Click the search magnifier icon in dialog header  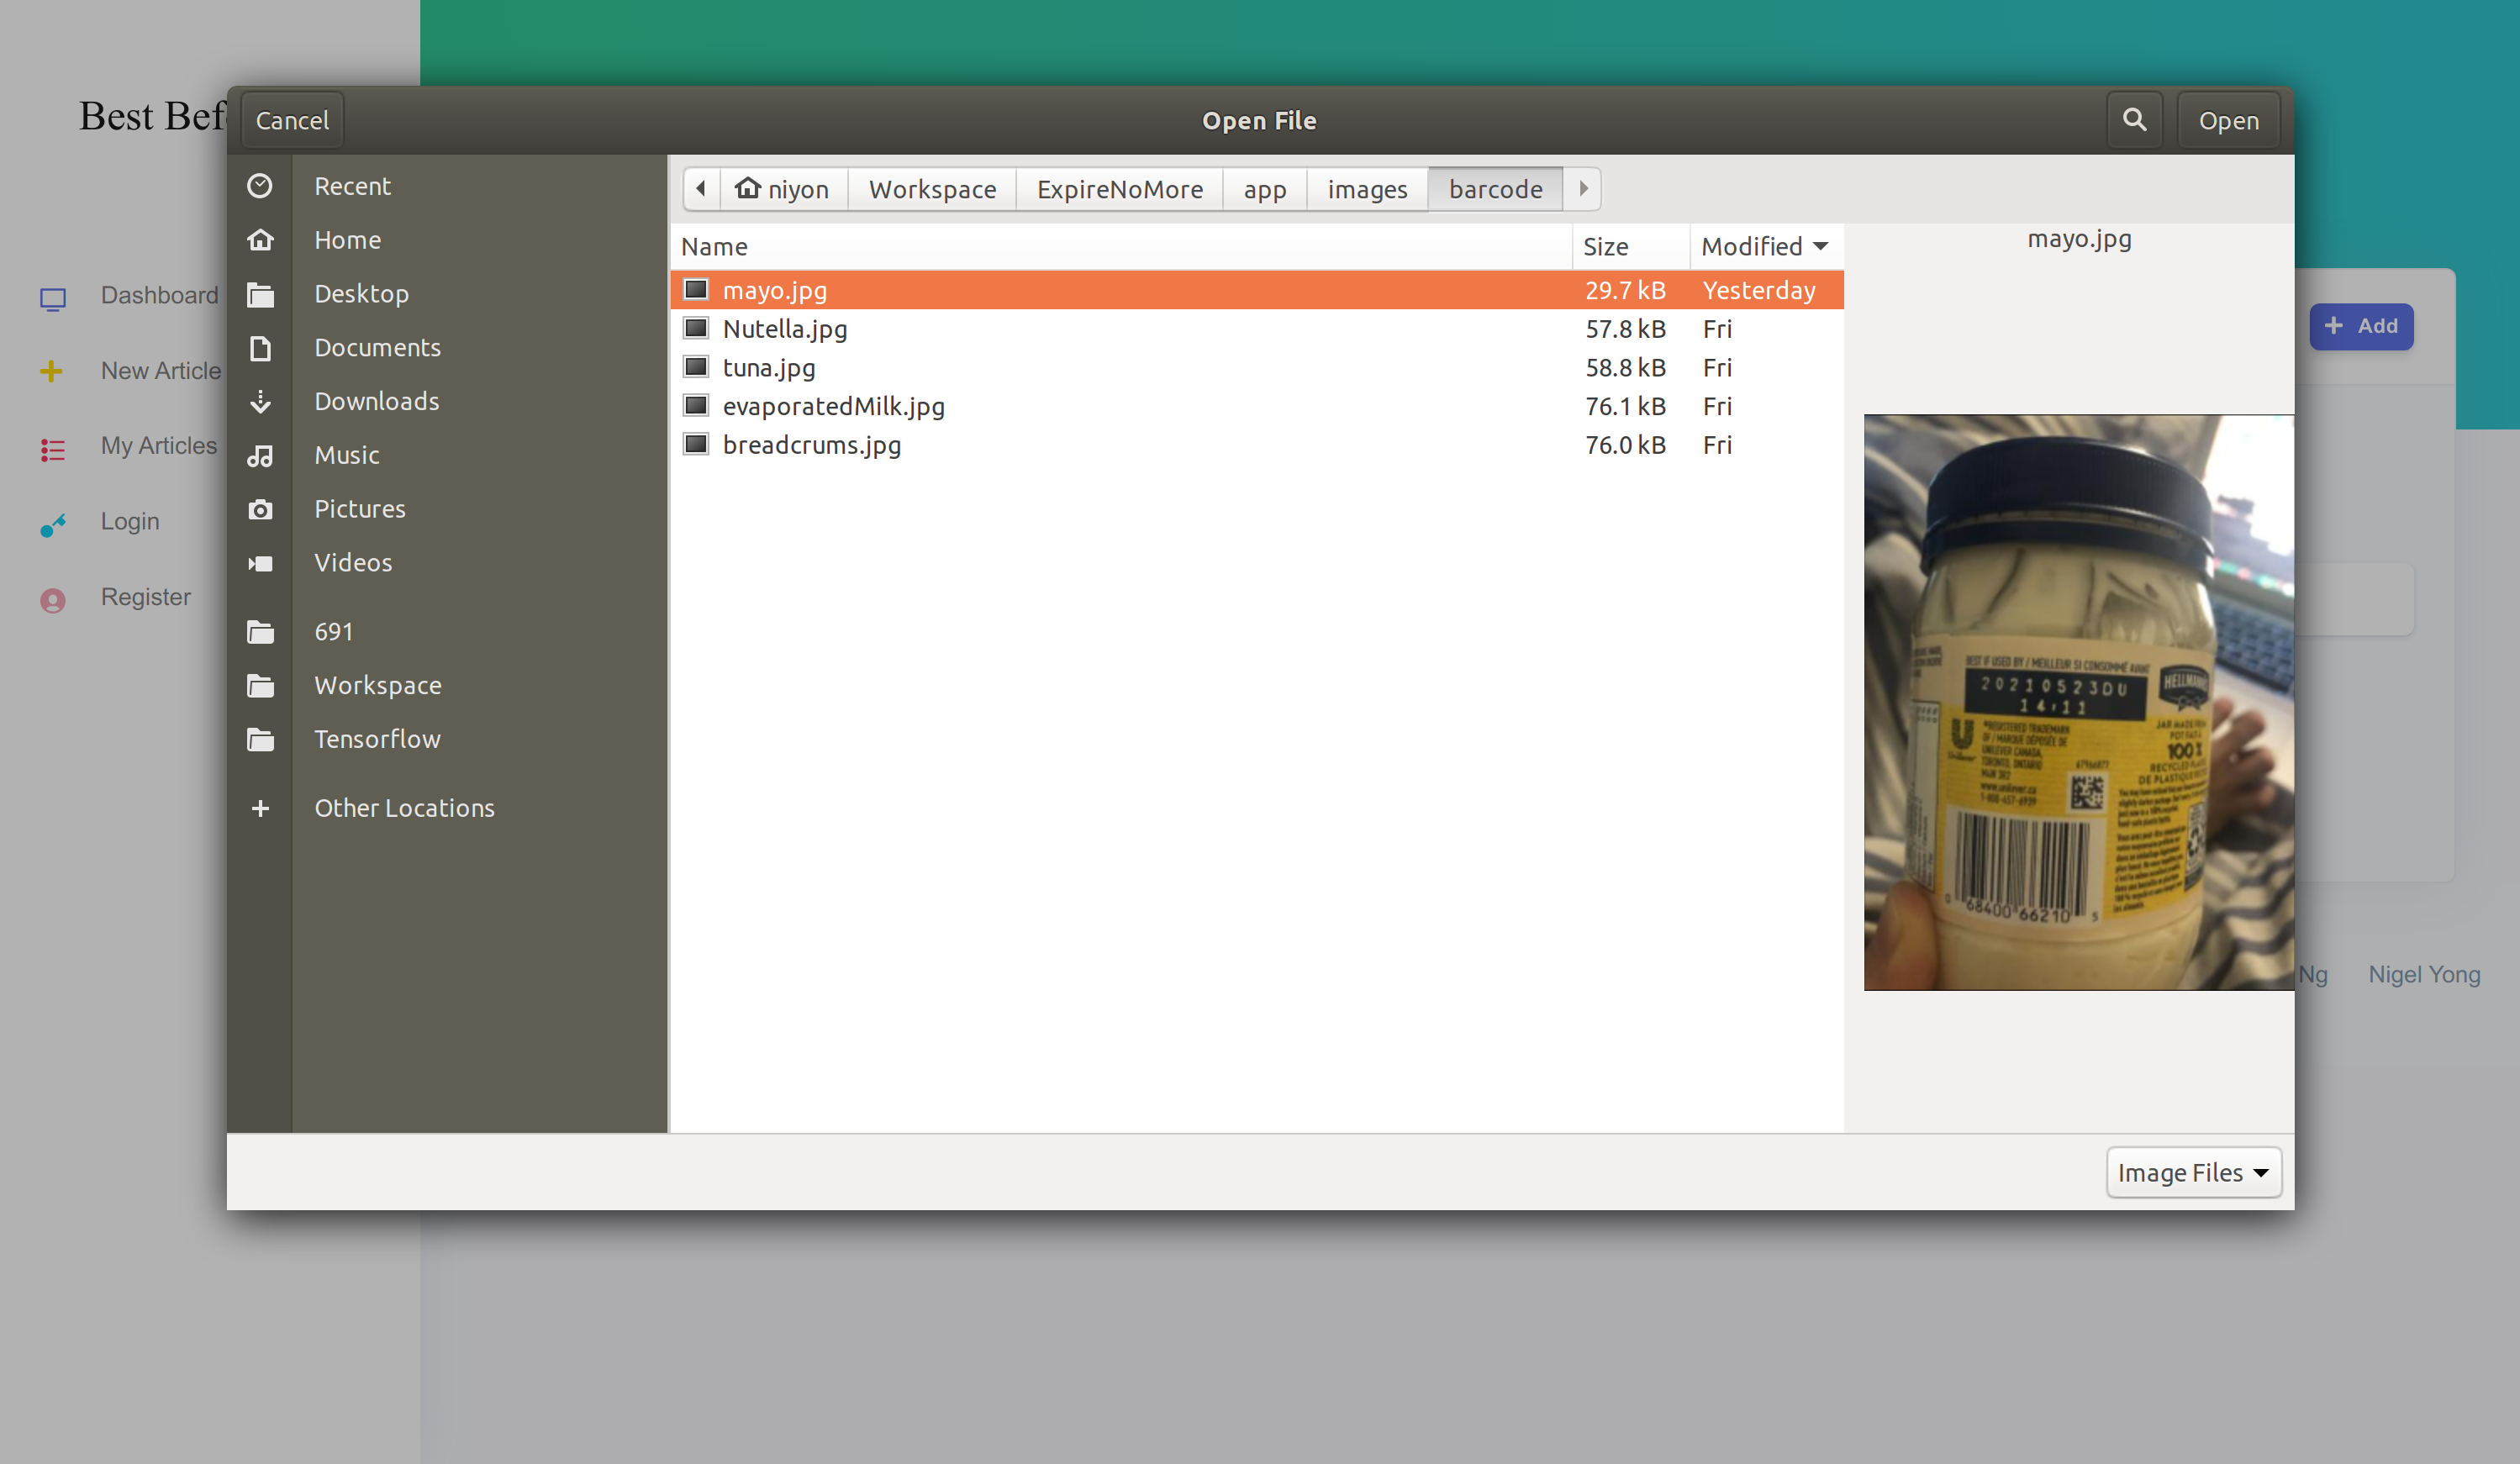pyautogui.click(x=2134, y=120)
